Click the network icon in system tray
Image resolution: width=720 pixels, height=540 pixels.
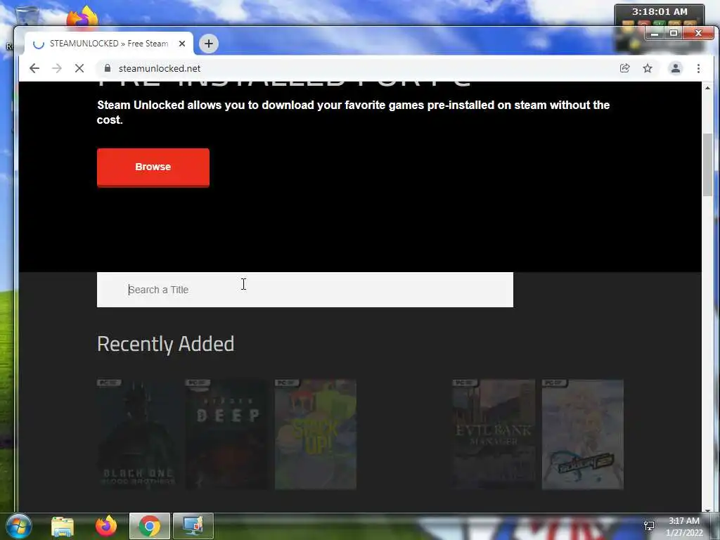coord(649,525)
